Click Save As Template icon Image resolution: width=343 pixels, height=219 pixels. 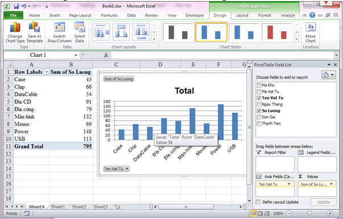35,32
